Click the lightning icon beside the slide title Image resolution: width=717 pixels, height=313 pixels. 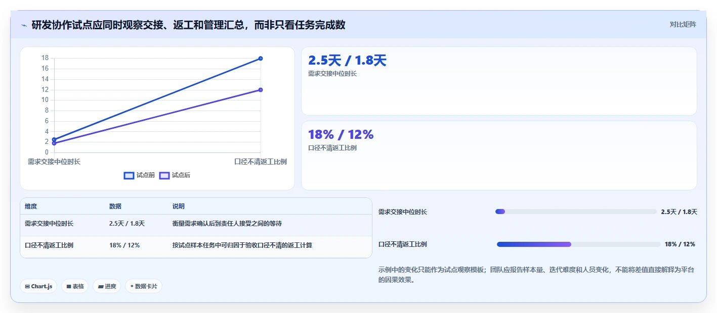[x=24, y=25]
